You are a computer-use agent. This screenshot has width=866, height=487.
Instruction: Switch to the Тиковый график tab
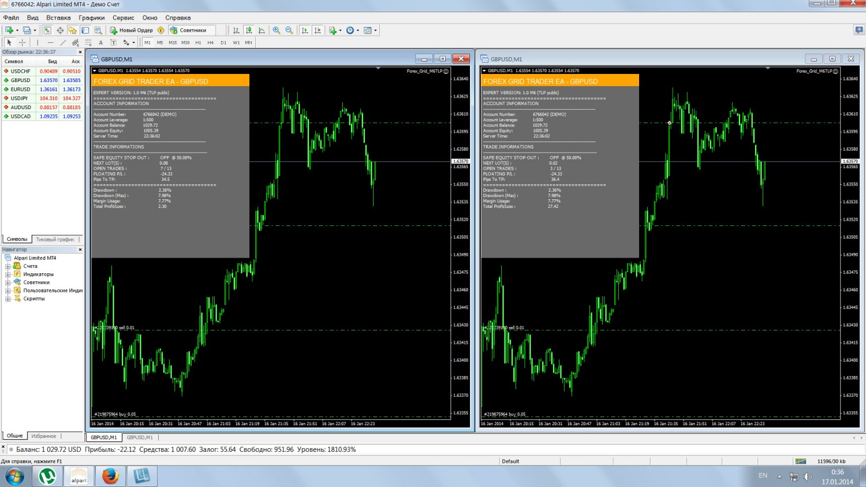click(x=55, y=239)
